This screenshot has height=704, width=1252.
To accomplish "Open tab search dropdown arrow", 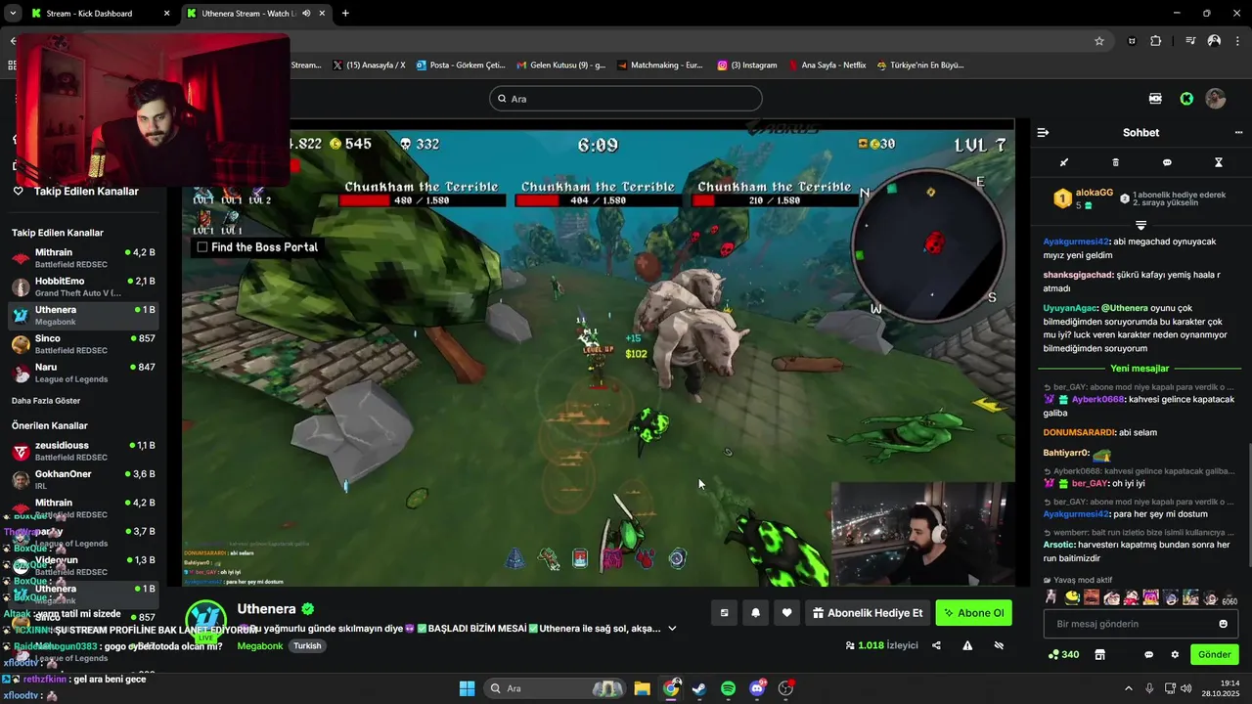I will click(13, 14).
